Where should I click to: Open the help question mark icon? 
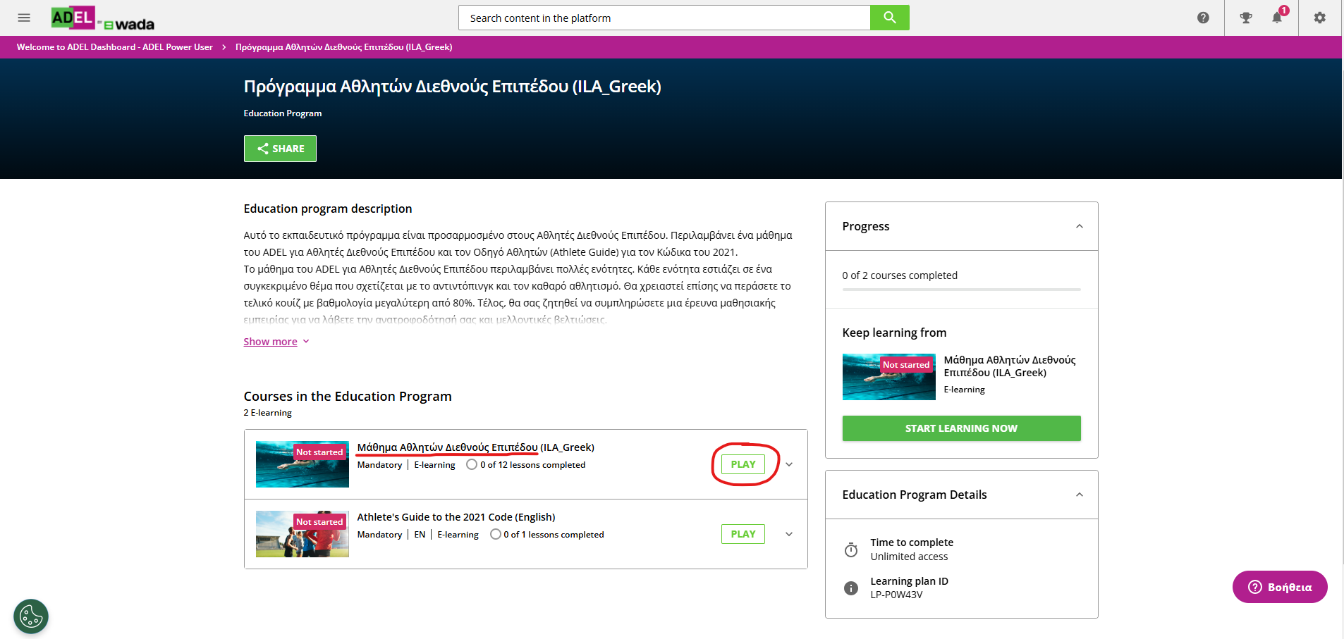[x=1203, y=18]
